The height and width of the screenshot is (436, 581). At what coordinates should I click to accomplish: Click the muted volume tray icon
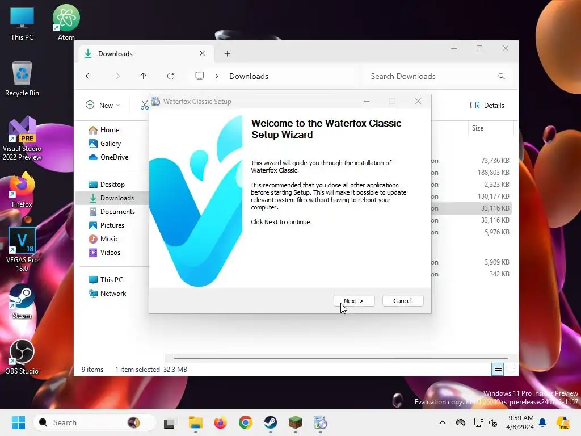[493, 422]
